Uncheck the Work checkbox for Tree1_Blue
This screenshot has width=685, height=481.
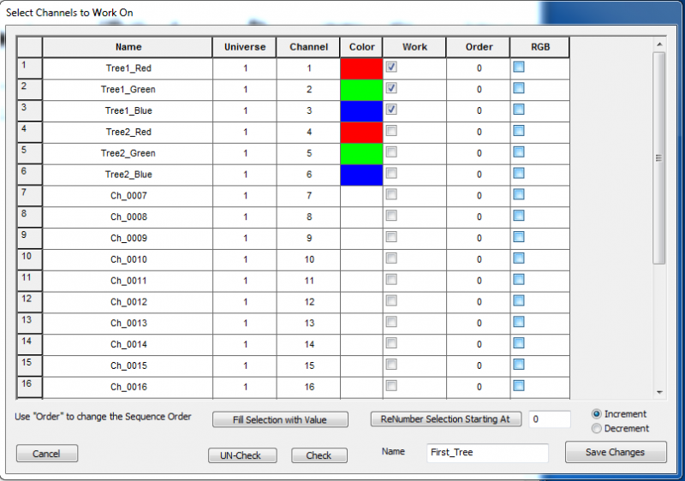point(391,110)
